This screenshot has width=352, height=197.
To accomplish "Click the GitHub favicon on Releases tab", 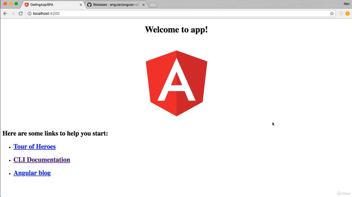I will pos(89,5).
